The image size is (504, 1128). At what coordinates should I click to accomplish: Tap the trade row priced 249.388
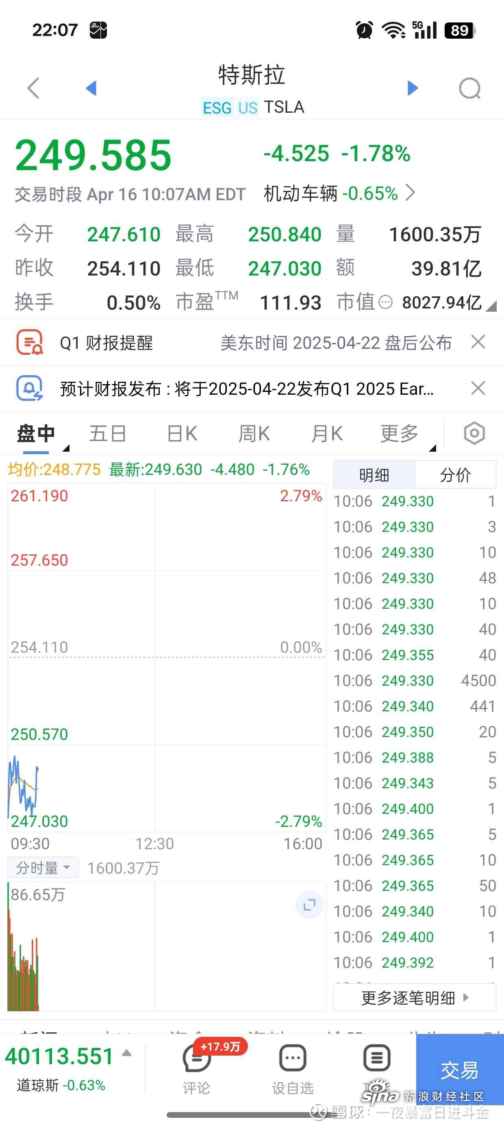point(415,757)
